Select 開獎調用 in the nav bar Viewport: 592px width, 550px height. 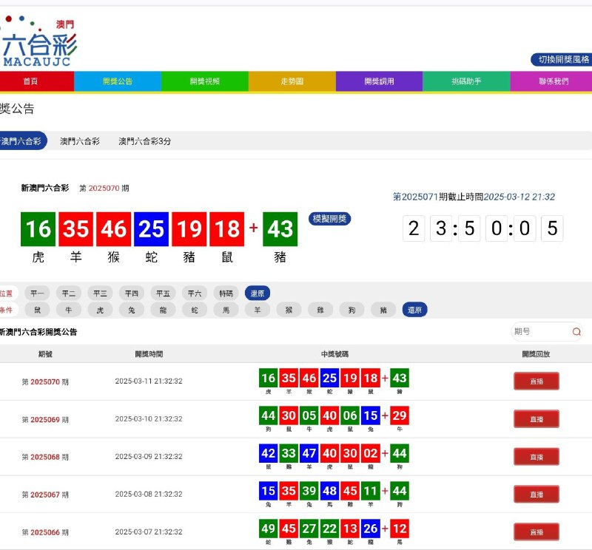pyautogui.click(x=380, y=81)
